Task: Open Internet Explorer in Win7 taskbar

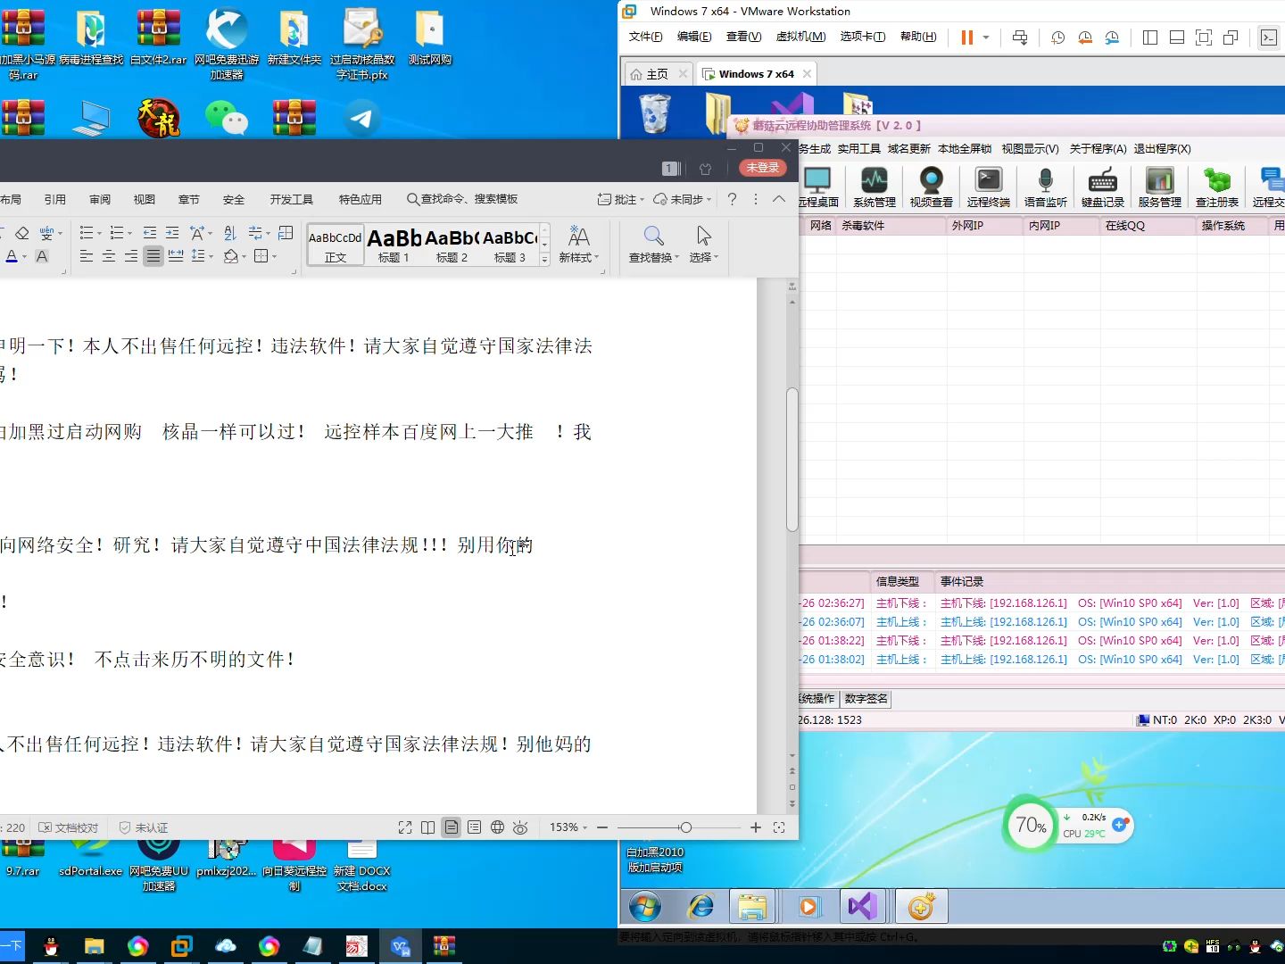Action: pos(701,907)
